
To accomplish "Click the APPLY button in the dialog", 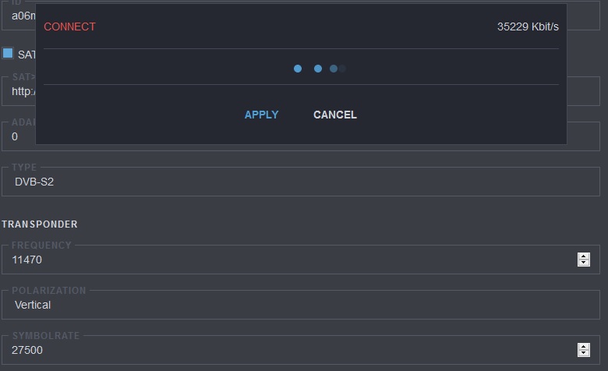I will click(261, 115).
